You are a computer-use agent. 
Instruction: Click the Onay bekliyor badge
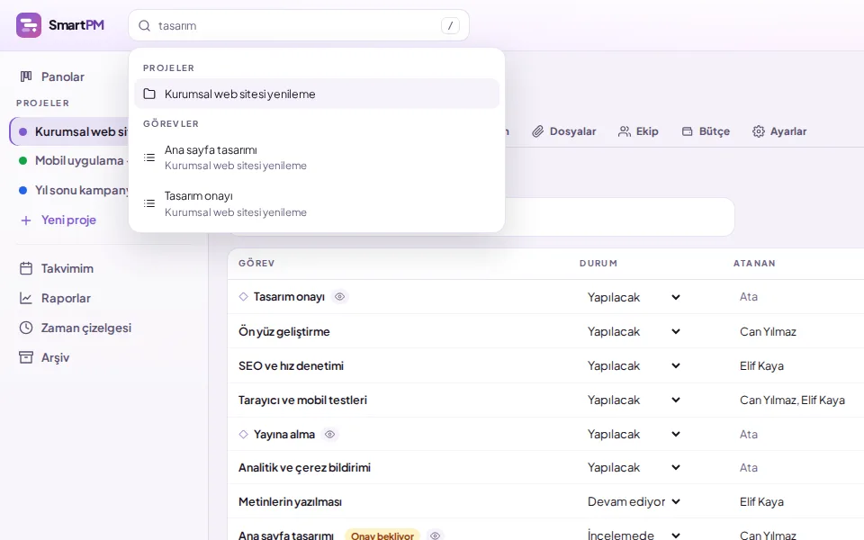tap(382, 535)
